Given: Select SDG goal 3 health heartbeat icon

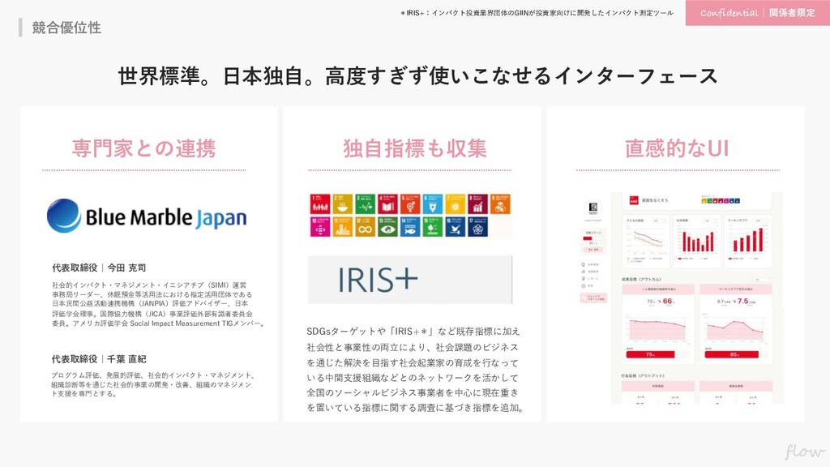Looking at the screenshot, I should [x=365, y=204].
